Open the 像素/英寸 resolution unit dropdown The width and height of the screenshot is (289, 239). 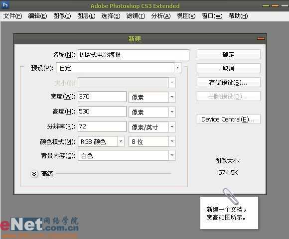(152, 127)
